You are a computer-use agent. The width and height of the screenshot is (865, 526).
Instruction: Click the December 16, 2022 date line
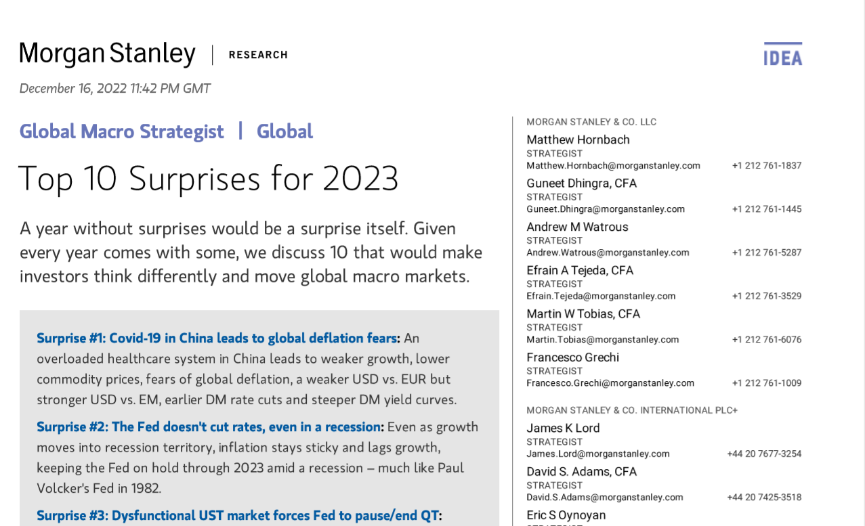115,89
